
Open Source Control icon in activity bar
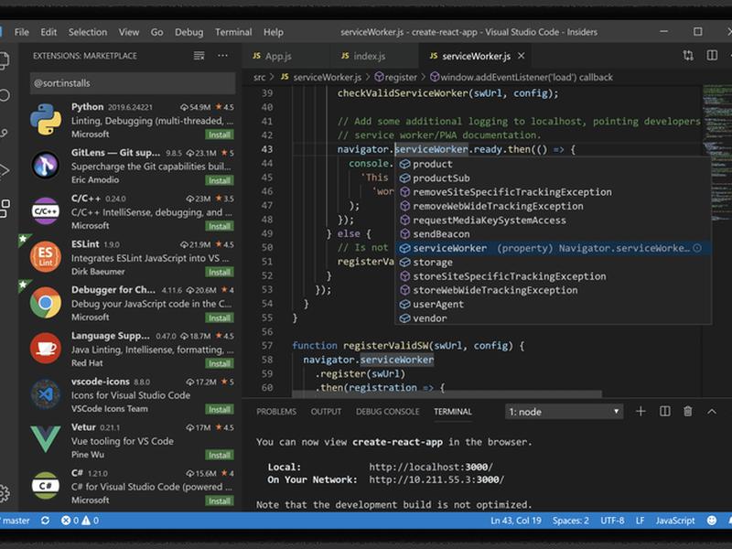coord(4,133)
